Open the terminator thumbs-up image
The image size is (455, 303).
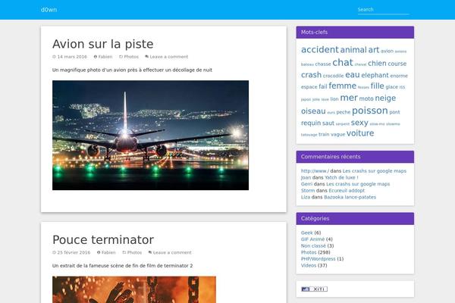(134, 289)
